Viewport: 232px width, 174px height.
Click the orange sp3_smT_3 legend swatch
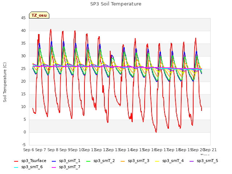point(123,161)
